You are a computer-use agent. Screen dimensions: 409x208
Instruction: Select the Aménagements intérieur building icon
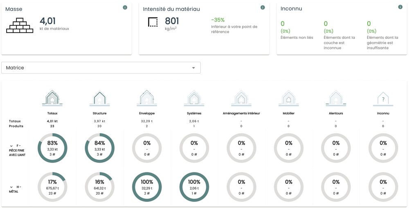click(241, 98)
